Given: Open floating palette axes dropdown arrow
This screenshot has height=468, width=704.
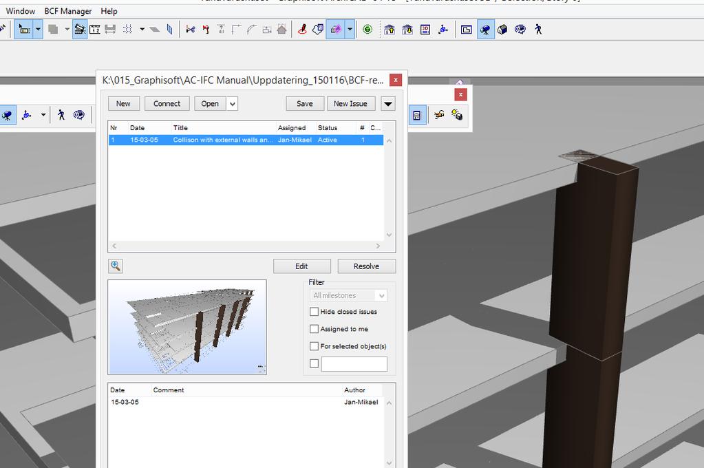Looking at the screenshot, I should (x=43, y=115).
